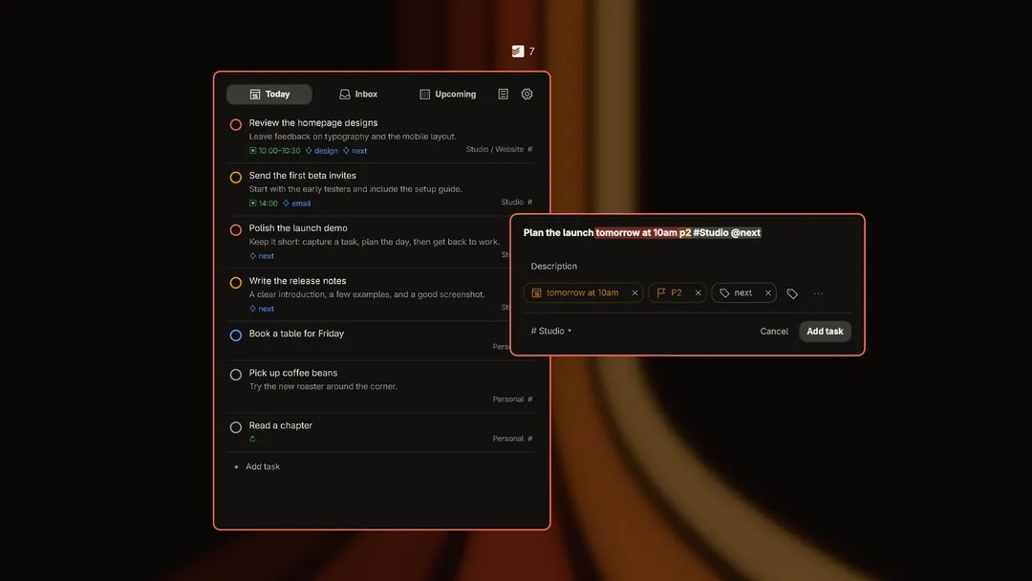
Task: Complete 'Book a table for Friday' task
Action: 236,334
